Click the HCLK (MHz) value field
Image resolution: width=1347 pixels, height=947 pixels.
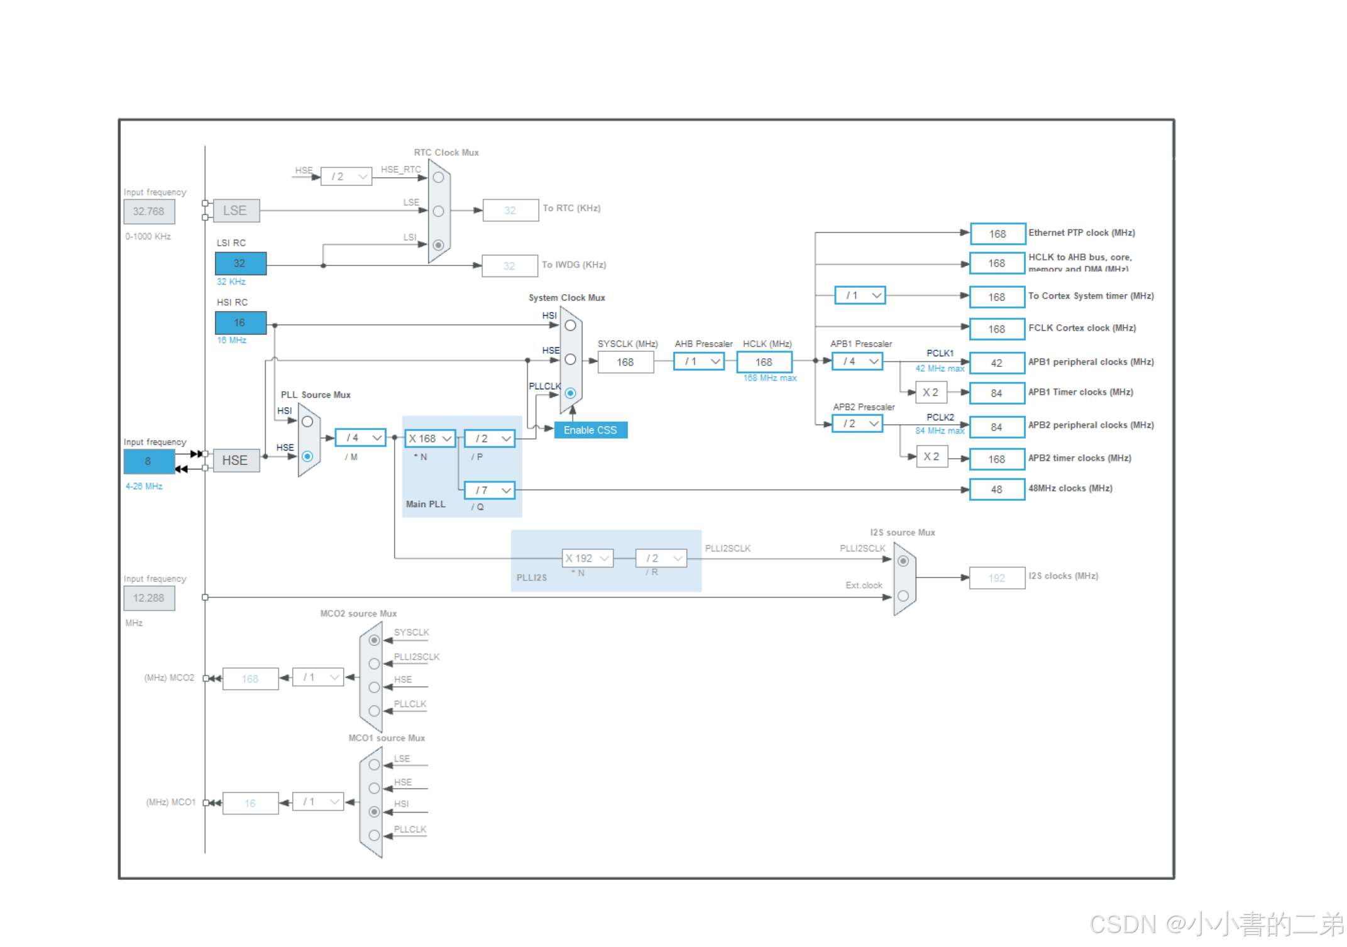click(764, 362)
